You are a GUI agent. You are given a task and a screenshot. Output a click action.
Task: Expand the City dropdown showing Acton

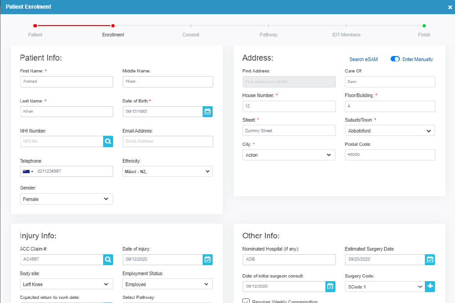pos(289,155)
